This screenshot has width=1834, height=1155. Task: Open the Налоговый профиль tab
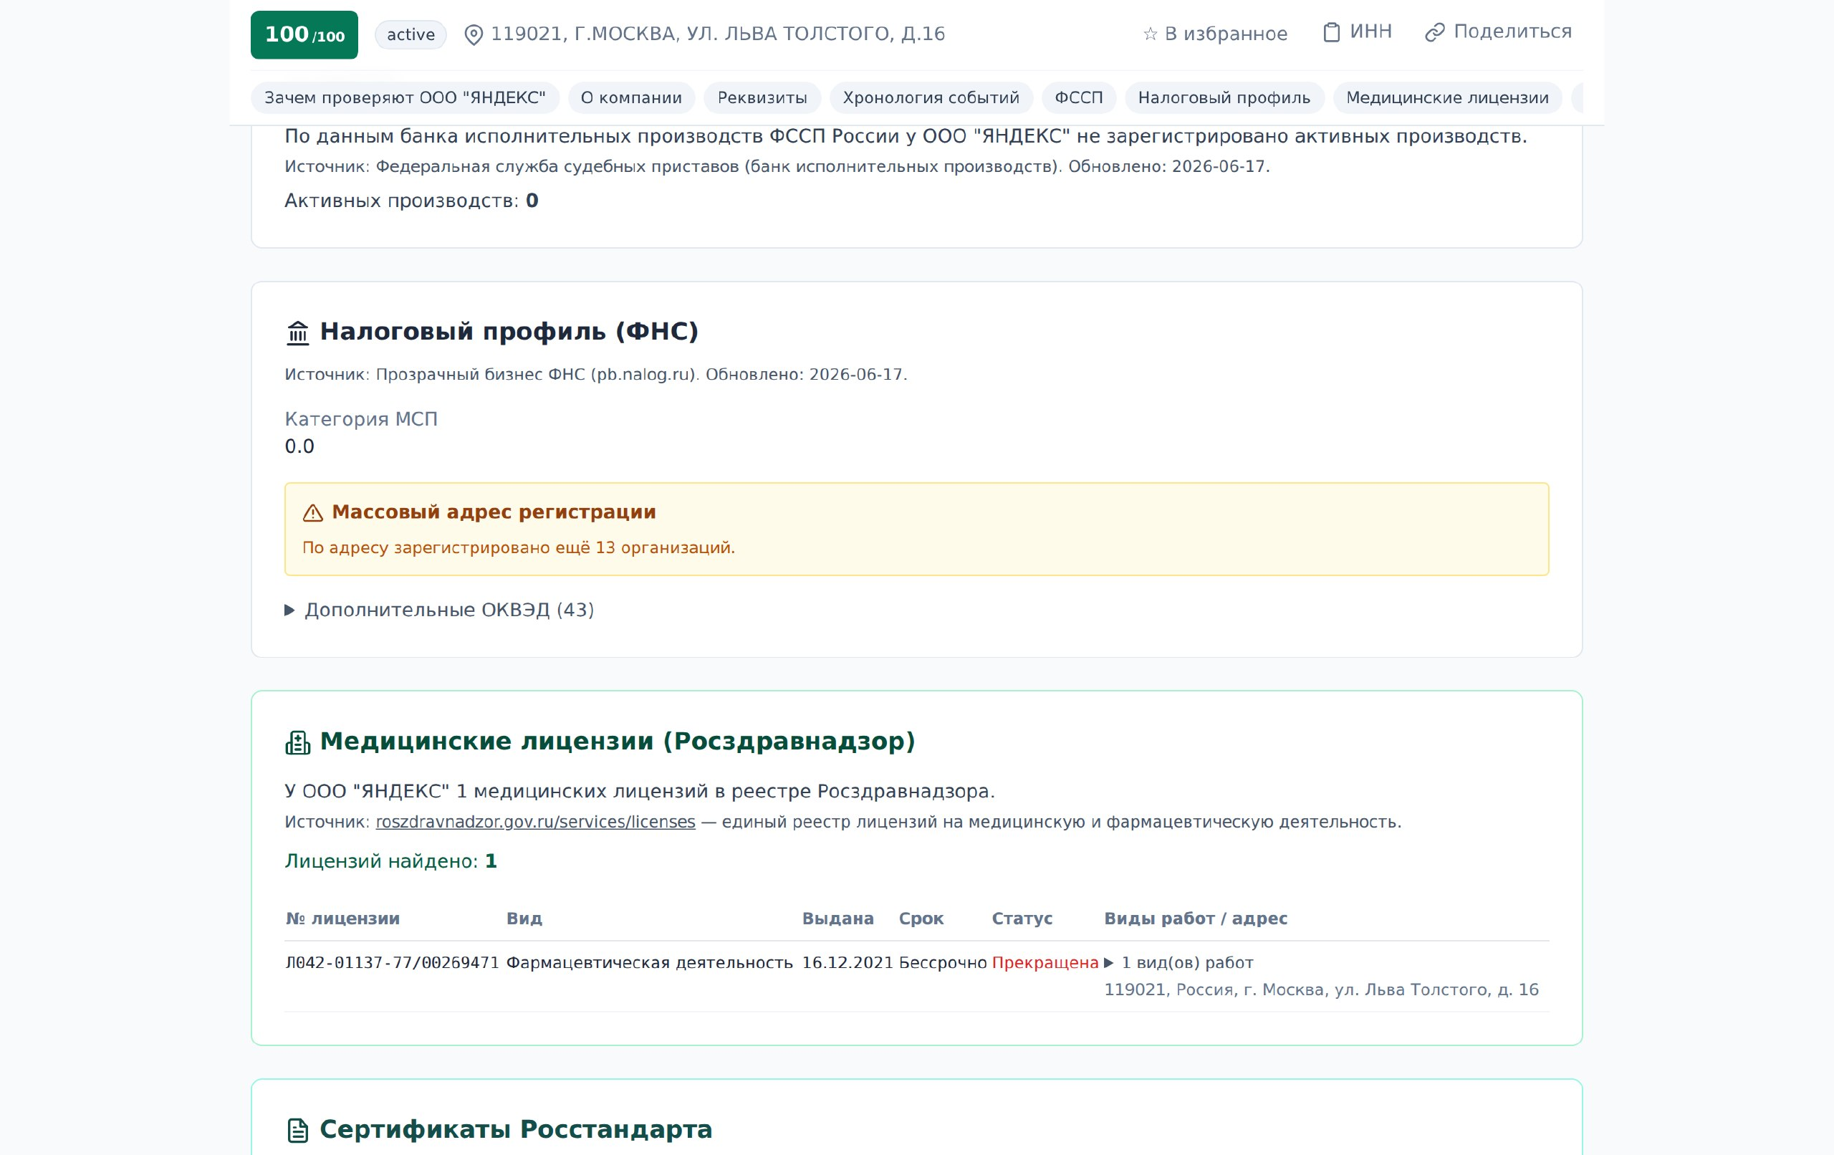tap(1224, 97)
